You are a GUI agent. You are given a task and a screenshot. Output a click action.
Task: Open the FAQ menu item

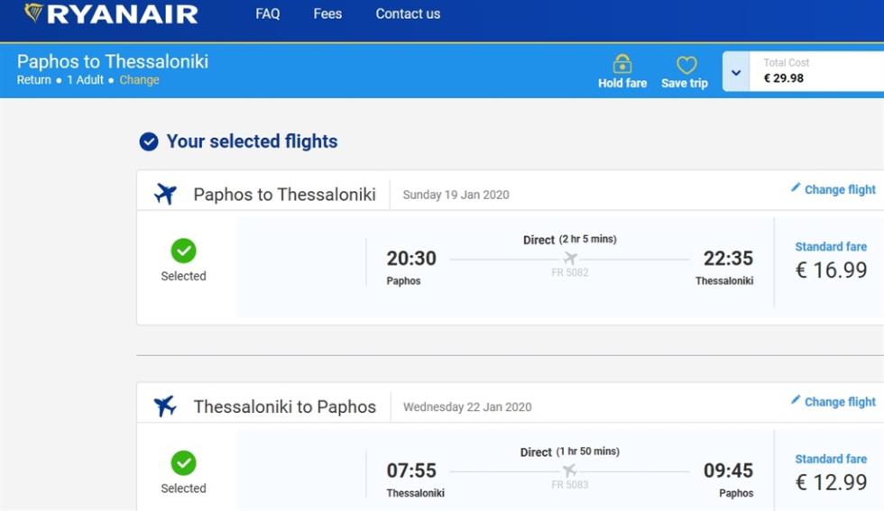click(267, 14)
